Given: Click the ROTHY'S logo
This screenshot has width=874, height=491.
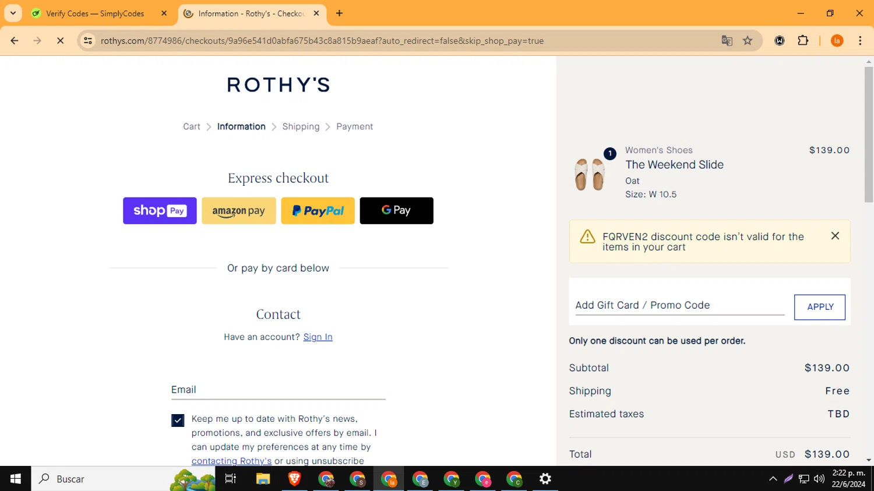Looking at the screenshot, I should coord(279,85).
